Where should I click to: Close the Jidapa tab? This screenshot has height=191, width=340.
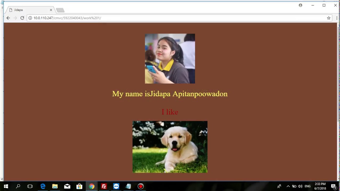(51, 10)
